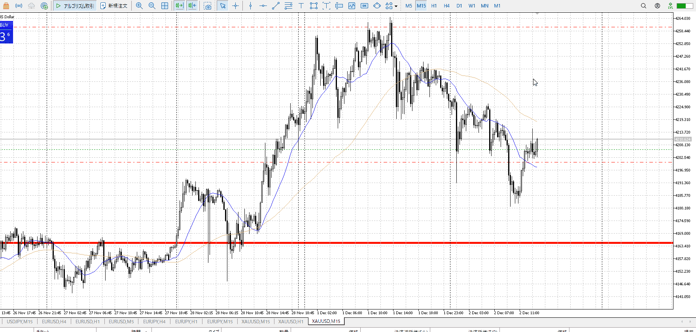Take a chart screenshot with camera icon
This screenshot has height=332, width=696.
click(208, 6)
